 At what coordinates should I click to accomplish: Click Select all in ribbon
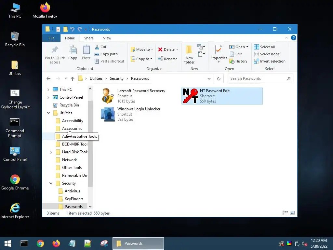point(264,47)
